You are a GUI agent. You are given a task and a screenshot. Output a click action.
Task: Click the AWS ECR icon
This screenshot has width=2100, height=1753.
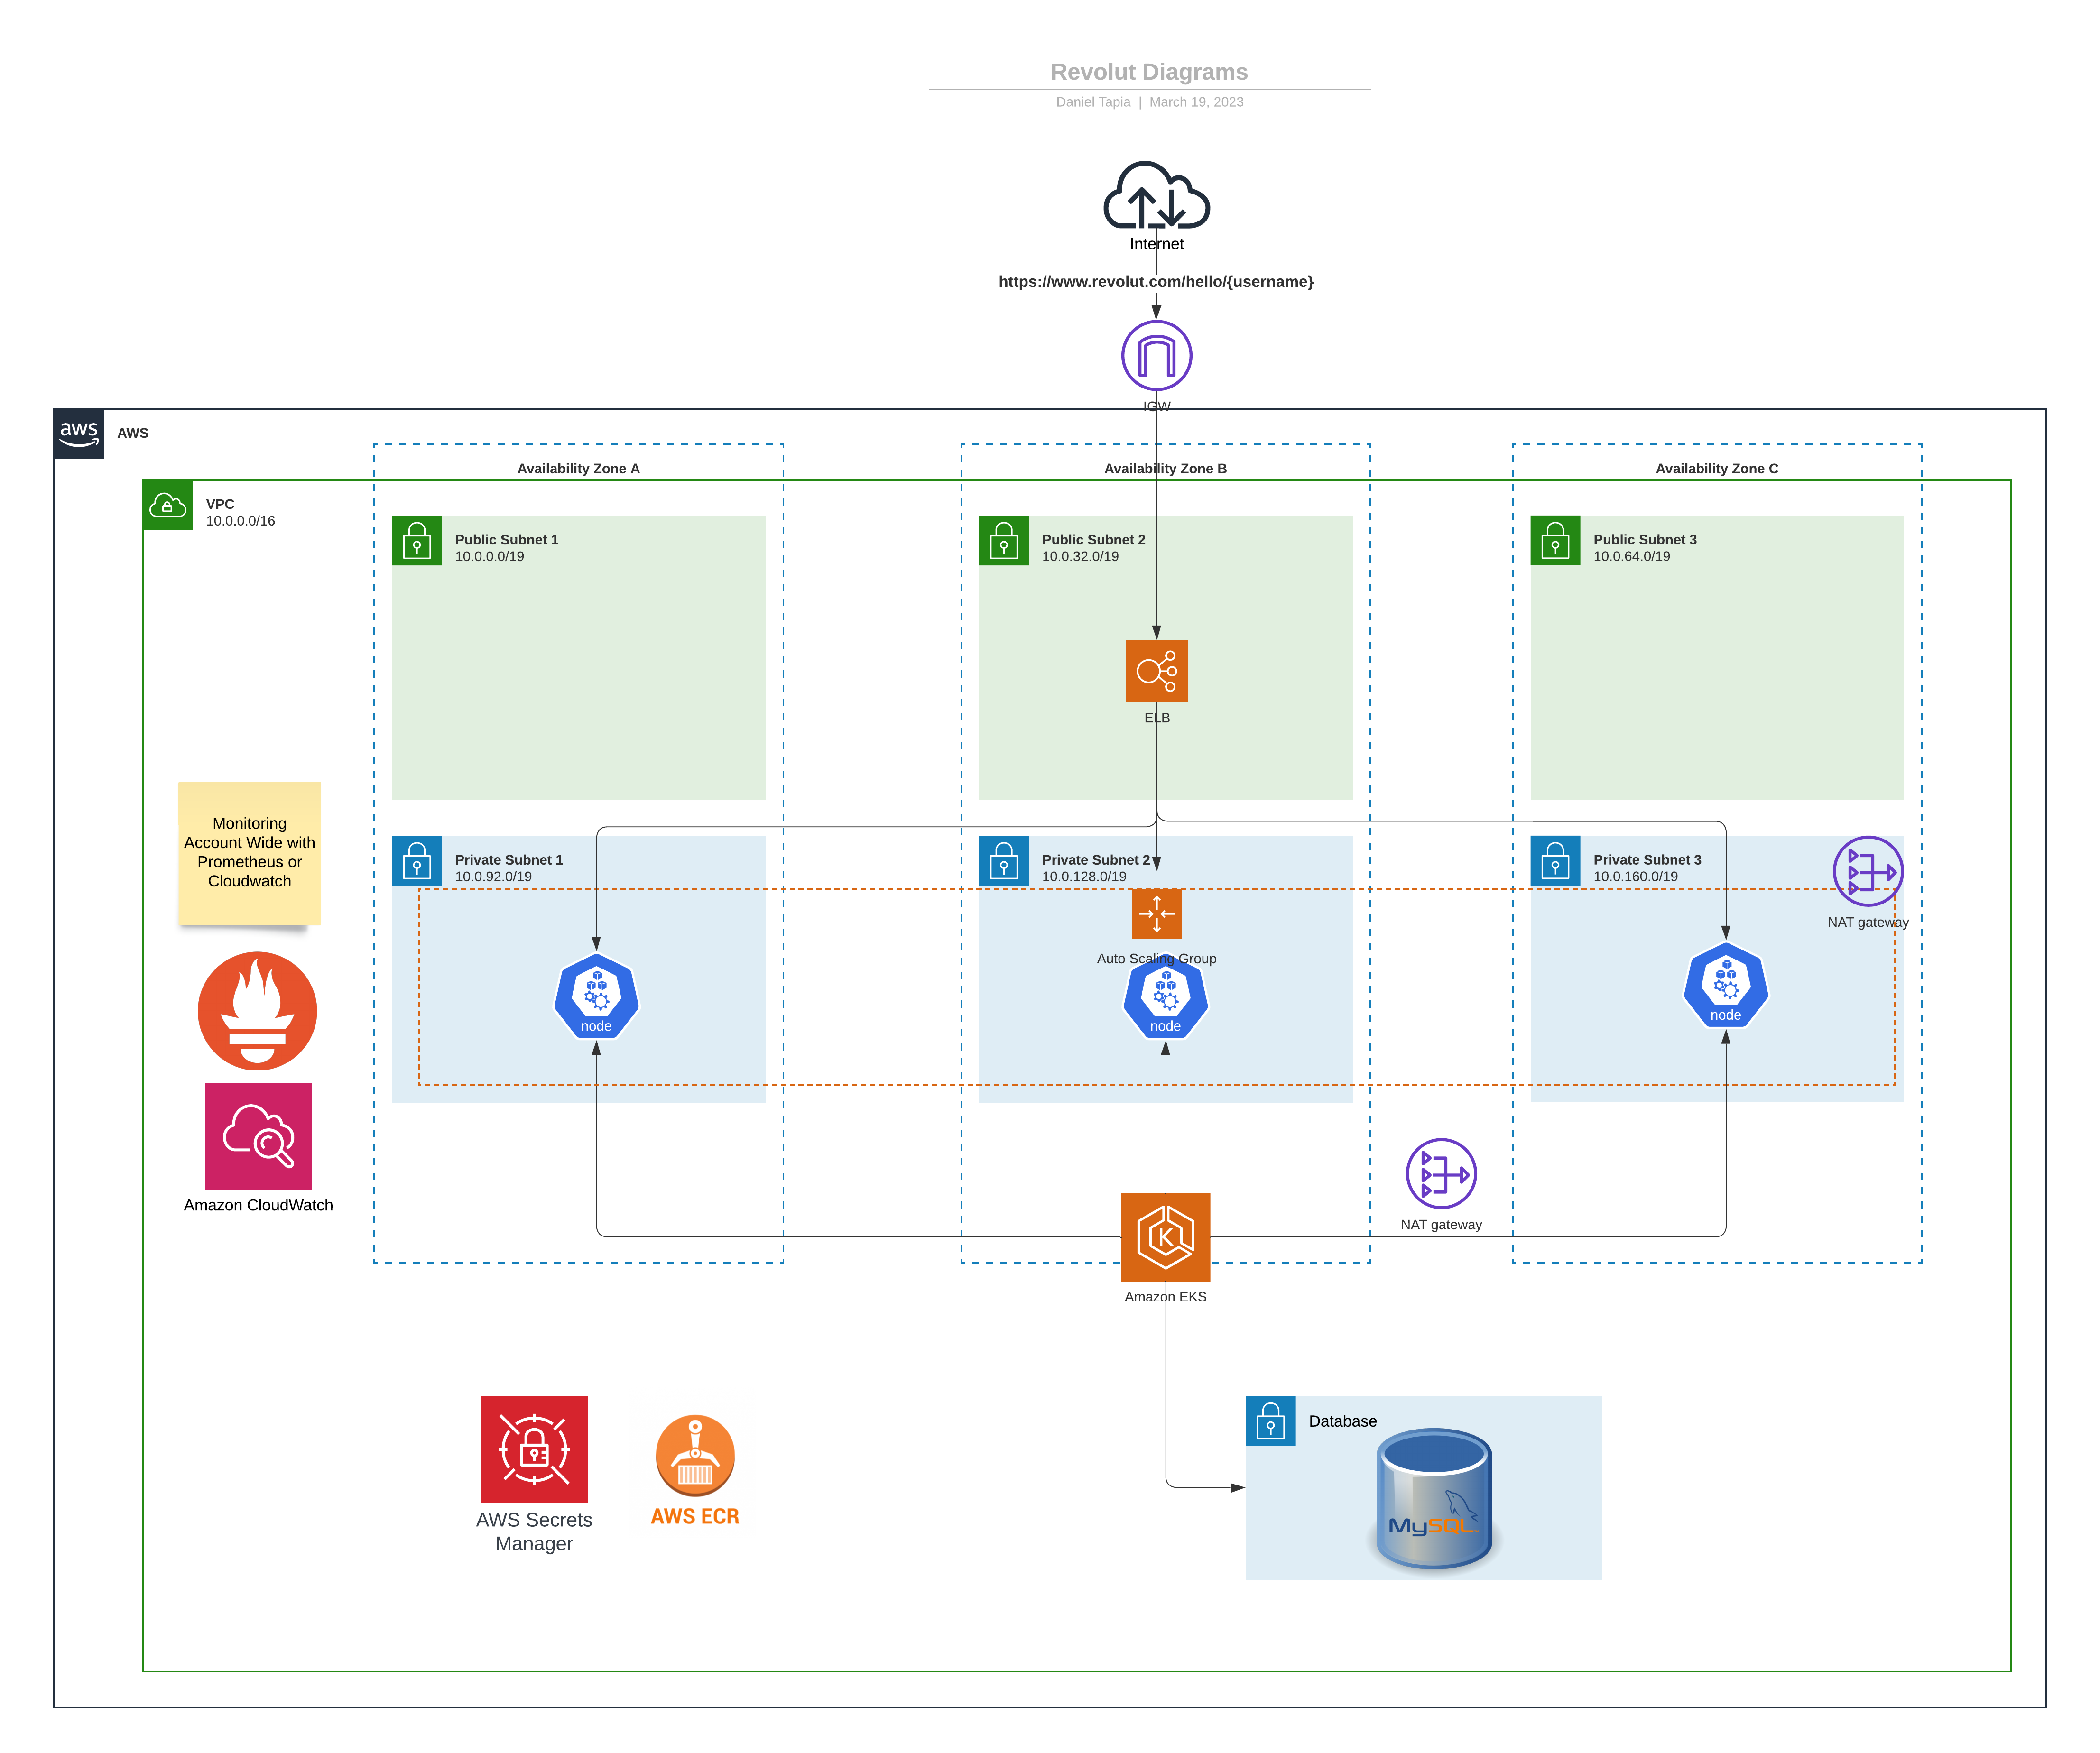click(695, 1456)
